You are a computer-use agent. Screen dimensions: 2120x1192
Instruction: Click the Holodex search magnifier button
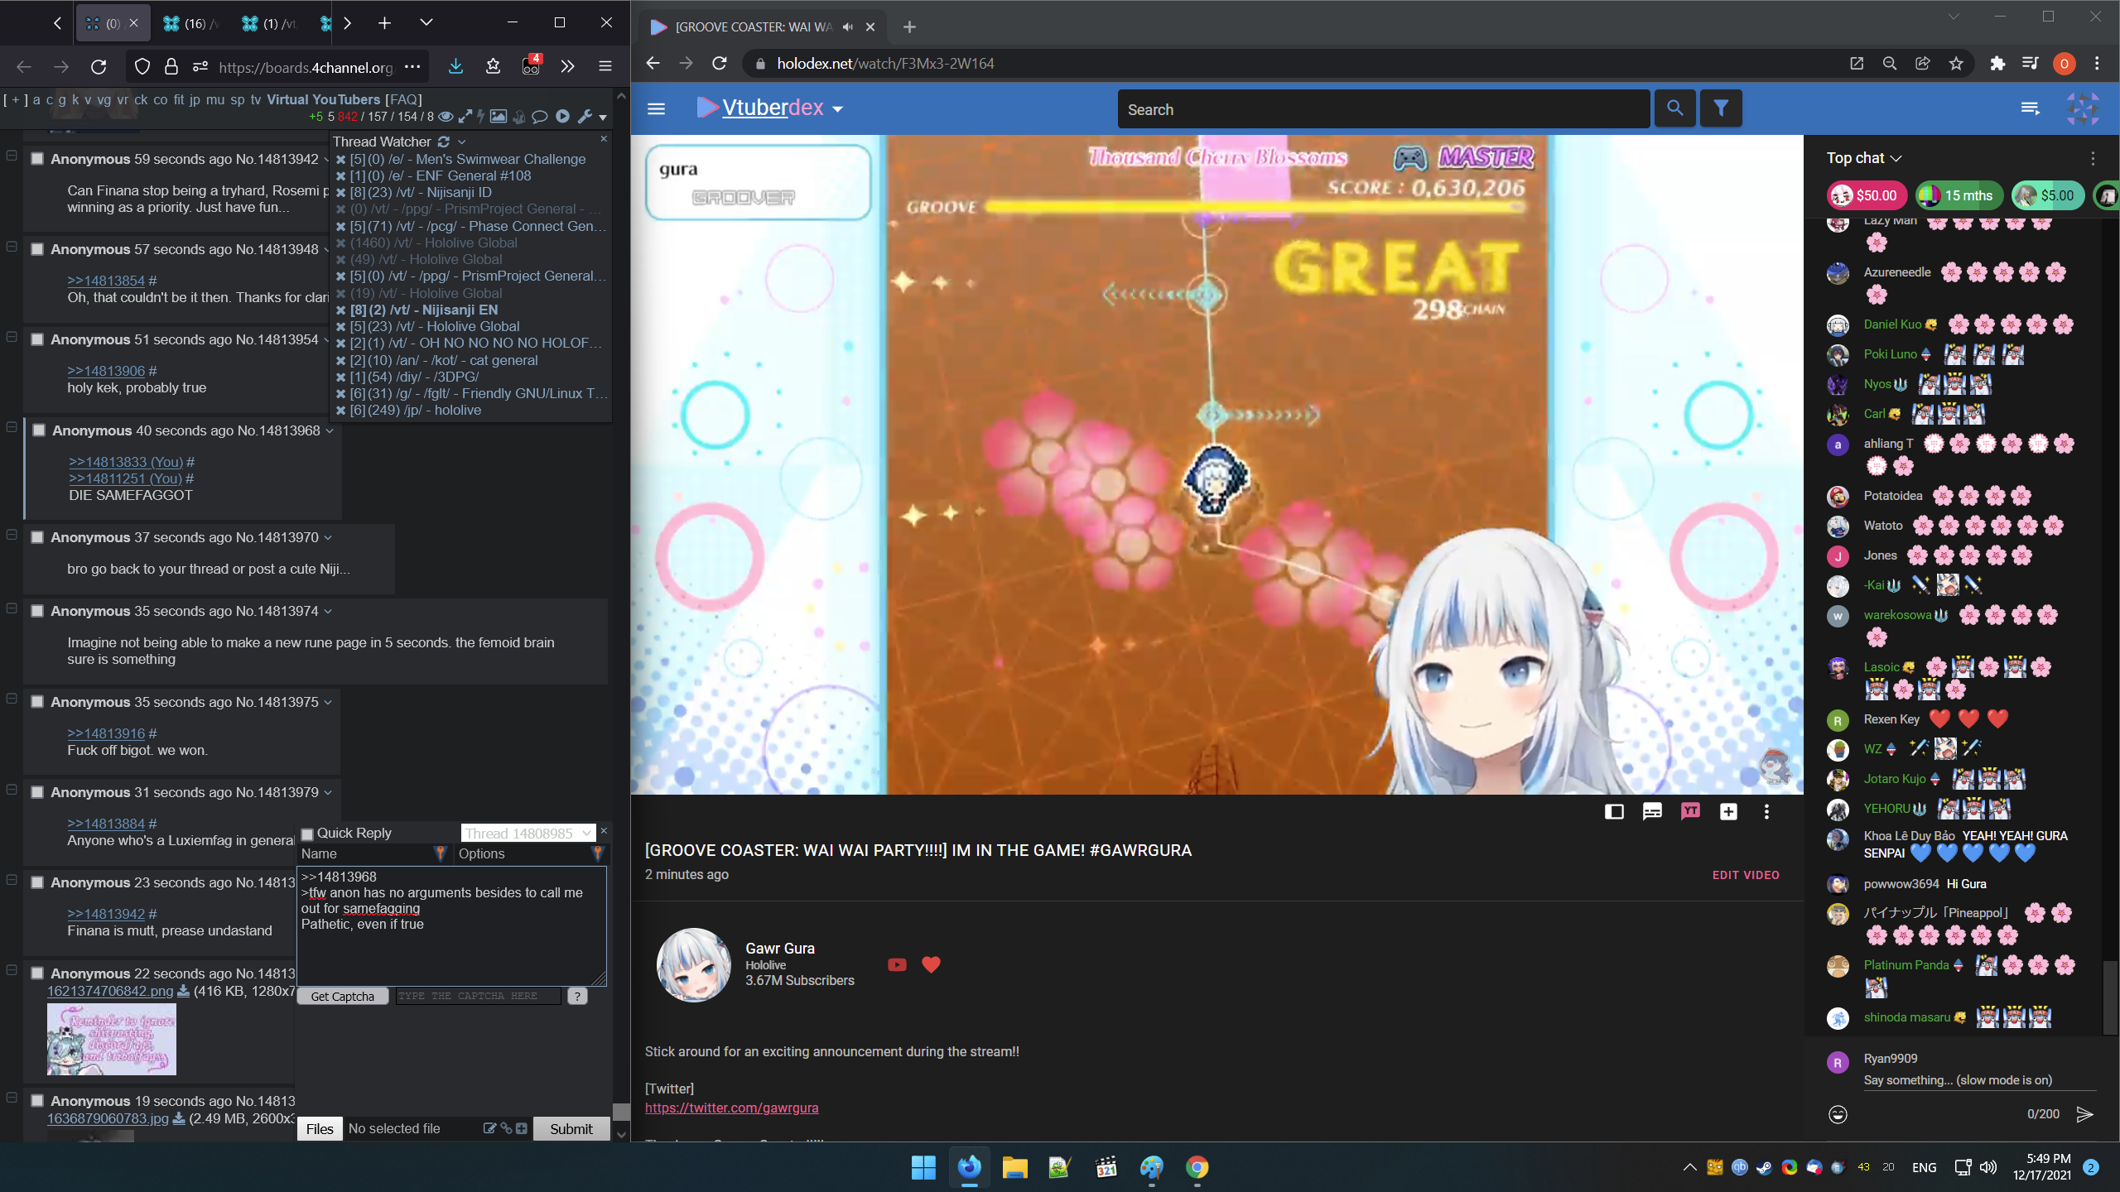coord(1674,108)
